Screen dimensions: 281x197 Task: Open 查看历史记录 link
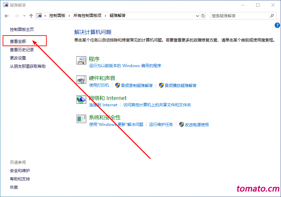(22, 50)
